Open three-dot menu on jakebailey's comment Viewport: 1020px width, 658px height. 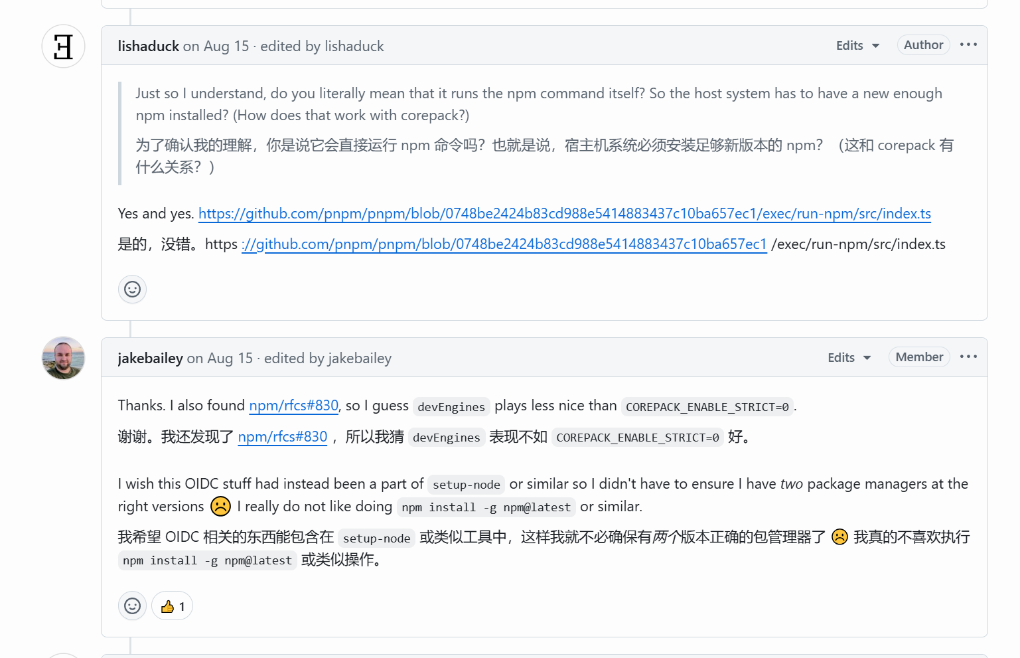coord(968,357)
